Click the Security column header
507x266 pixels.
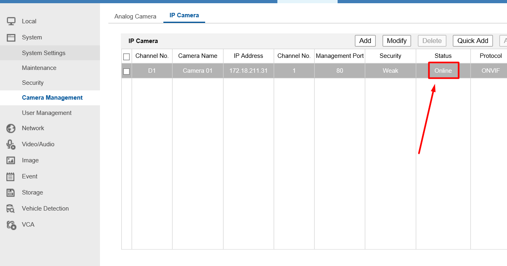(x=390, y=56)
